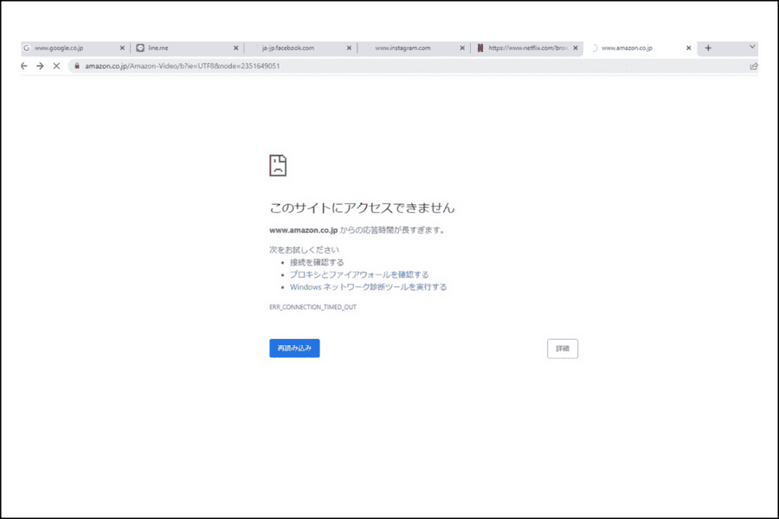Image resolution: width=779 pixels, height=519 pixels.
Task: Click the 次をお試しください text
Action: 304,250
